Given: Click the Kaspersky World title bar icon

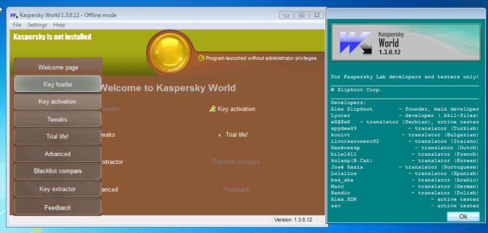Looking at the screenshot, I should pos(14,15).
